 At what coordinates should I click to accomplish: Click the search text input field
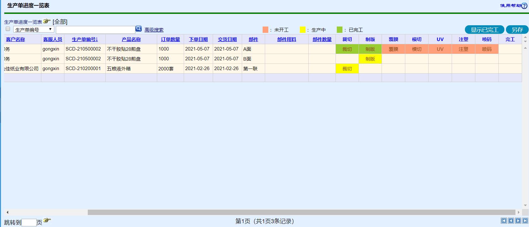(x=95, y=30)
